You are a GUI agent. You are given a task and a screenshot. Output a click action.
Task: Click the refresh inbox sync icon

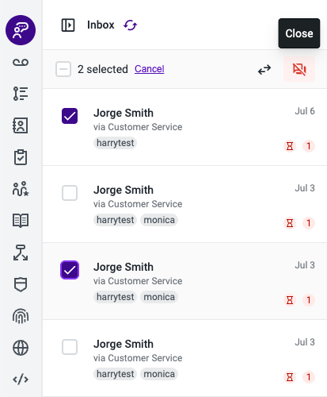click(131, 25)
